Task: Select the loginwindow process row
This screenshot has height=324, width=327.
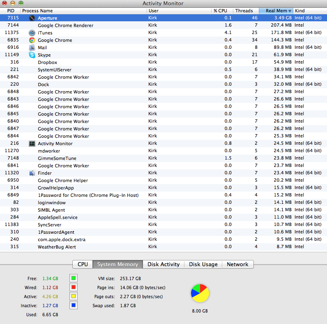Action: 163,202
